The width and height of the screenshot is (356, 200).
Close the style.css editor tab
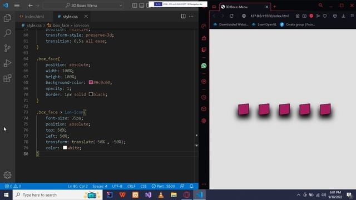coord(86,16)
